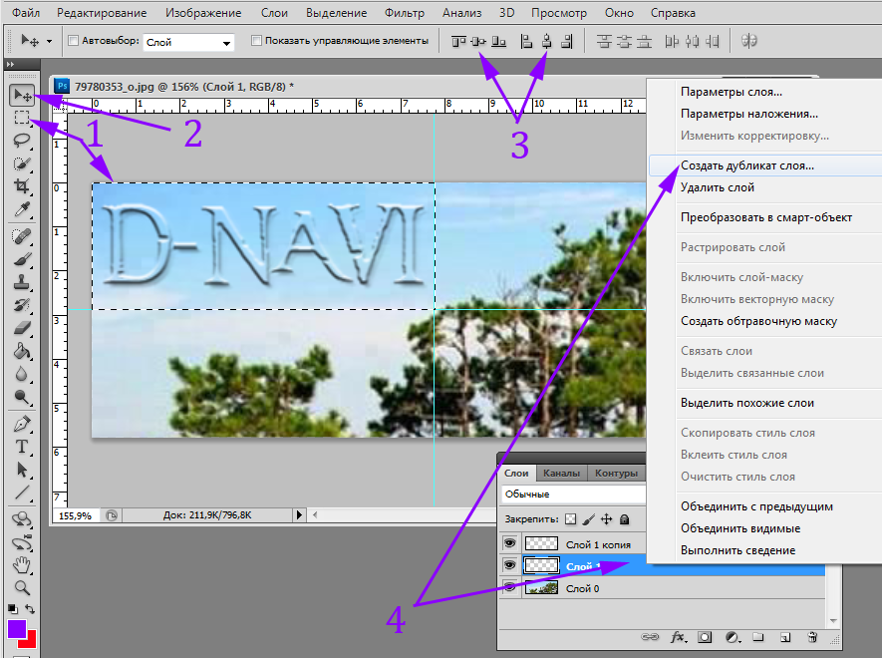882x658 pixels.
Task: Select the Lasso tool
Action: [22, 141]
